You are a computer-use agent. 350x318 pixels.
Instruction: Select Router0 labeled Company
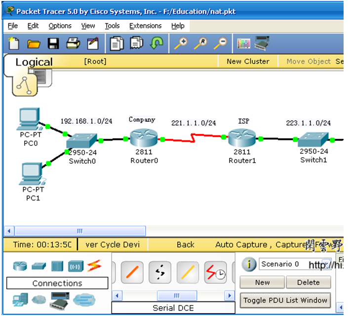[x=144, y=138]
